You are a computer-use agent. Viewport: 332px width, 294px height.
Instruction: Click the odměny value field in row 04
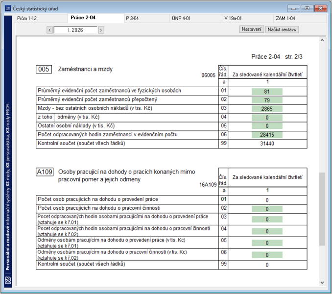267,118
